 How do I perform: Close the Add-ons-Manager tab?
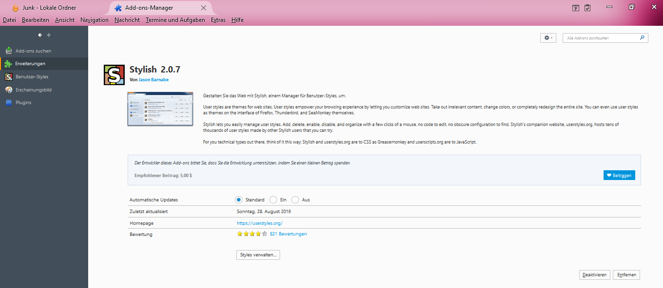(204, 8)
